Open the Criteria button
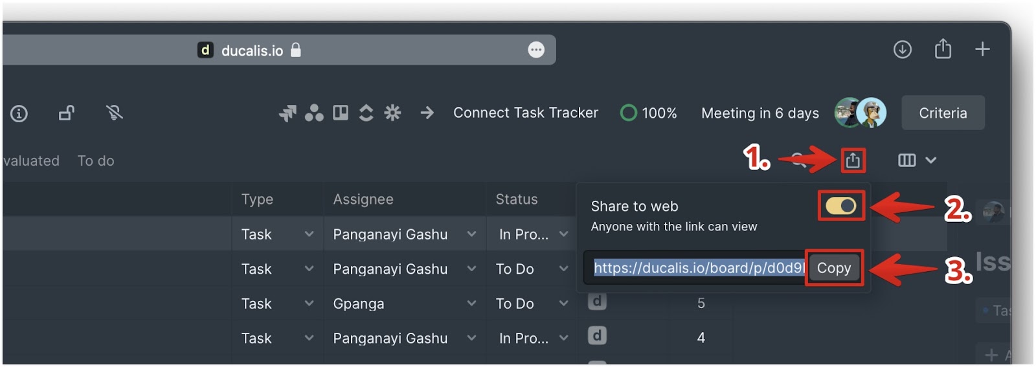This screenshot has width=1036, height=367. point(943,113)
